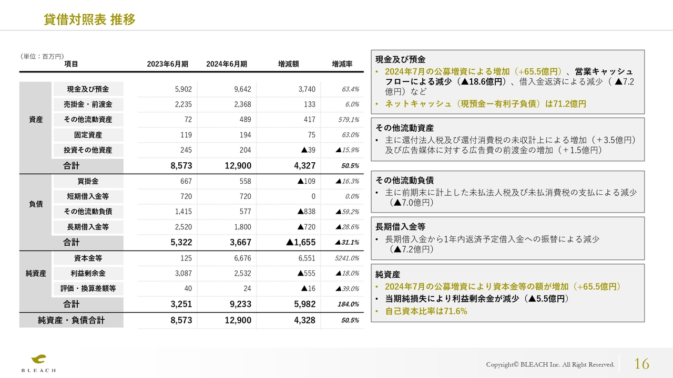
Task: Select the 2023年6月期 column header
Action: [167, 64]
